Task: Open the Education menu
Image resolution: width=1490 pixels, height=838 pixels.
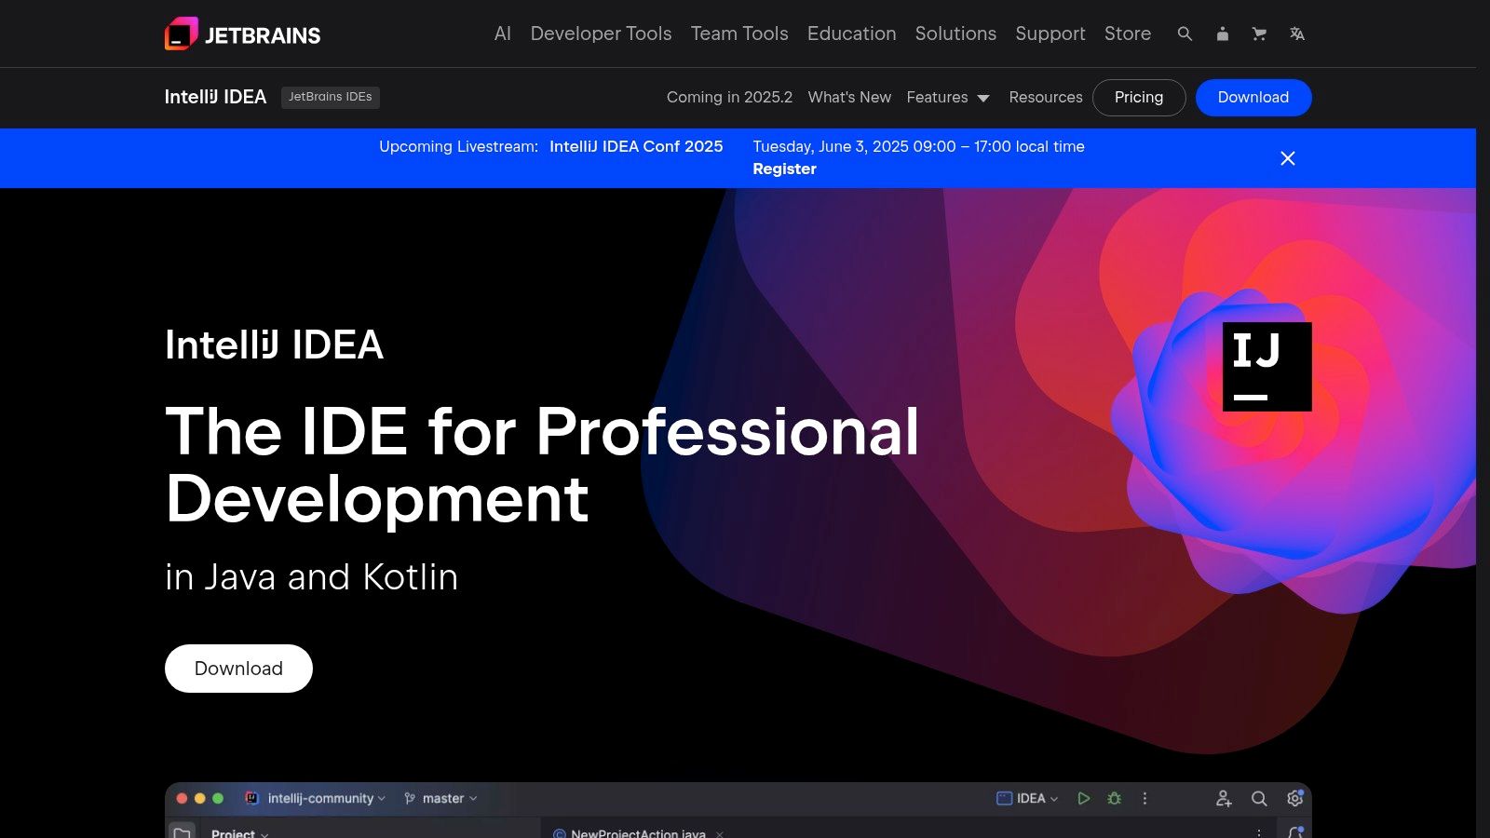Action: tap(851, 34)
